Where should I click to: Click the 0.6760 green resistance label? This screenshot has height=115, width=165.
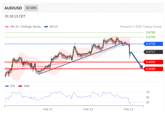coord(151,32)
